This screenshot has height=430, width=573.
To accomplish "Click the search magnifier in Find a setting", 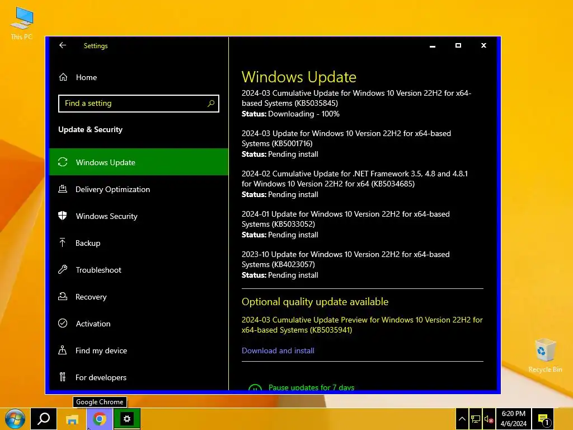I will point(211,104).
